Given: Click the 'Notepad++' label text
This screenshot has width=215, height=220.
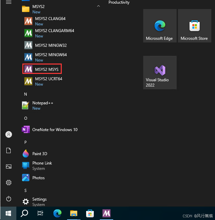Looking at the screenshot, I should (x=43, y=103).
